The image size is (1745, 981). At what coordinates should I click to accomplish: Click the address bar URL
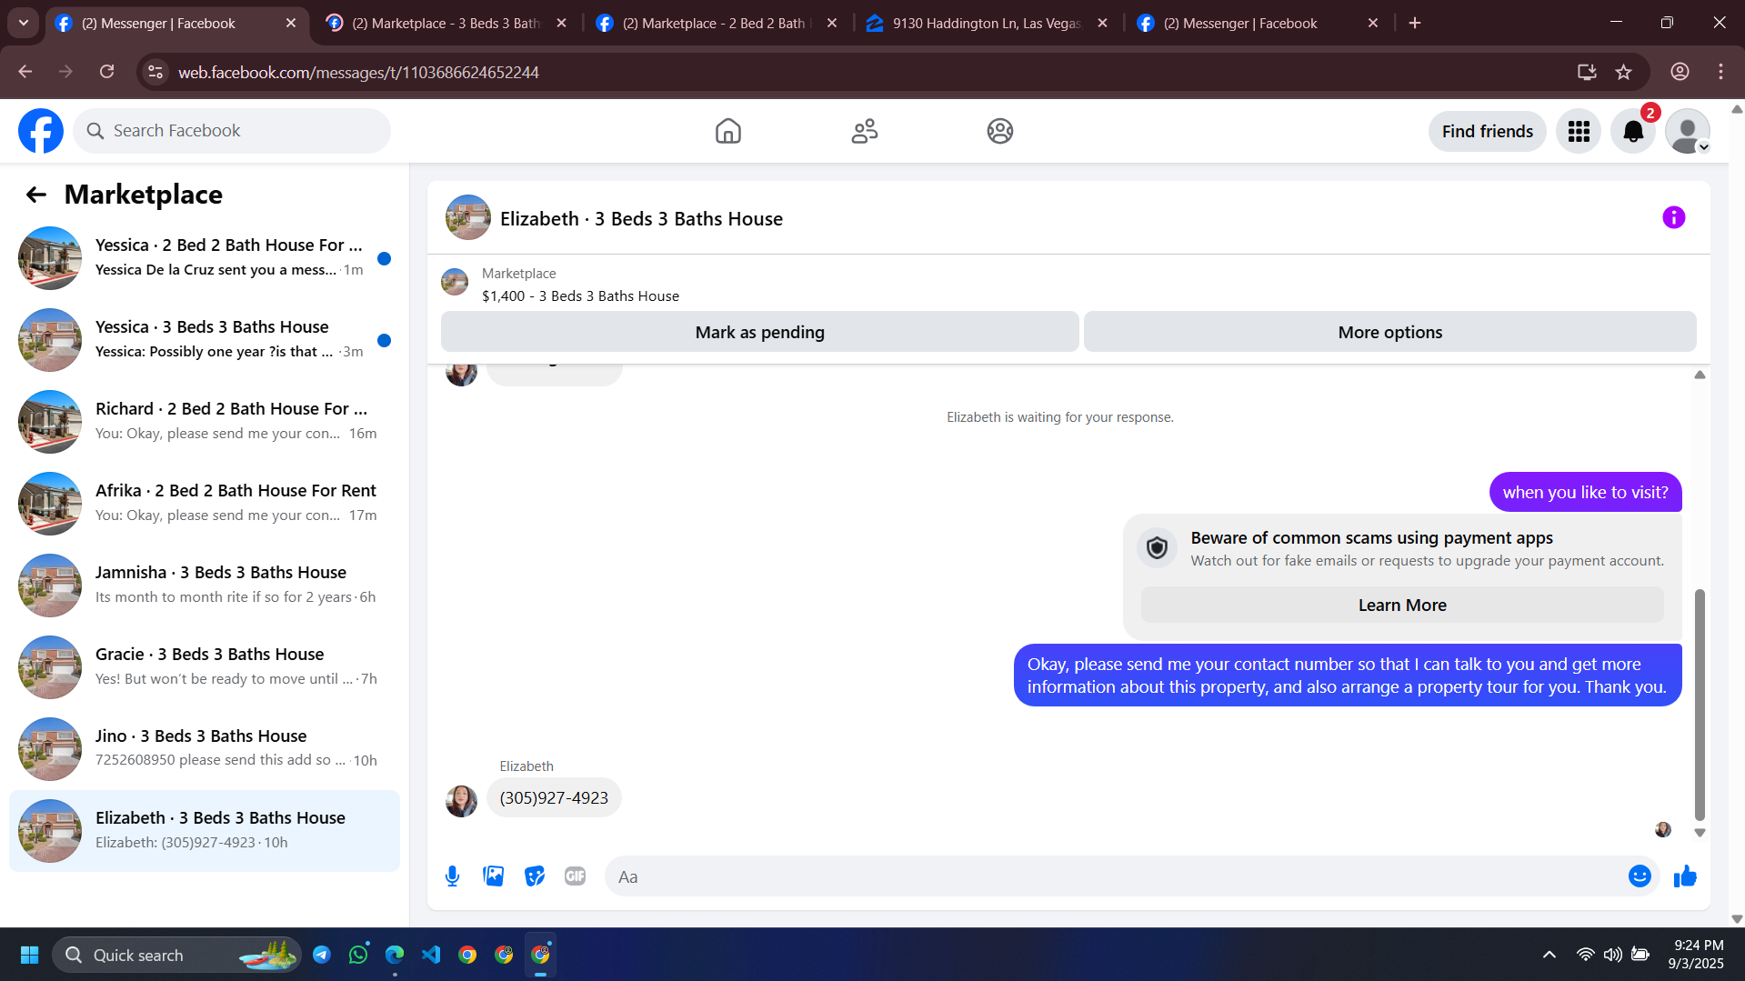[x=358, y=72]
